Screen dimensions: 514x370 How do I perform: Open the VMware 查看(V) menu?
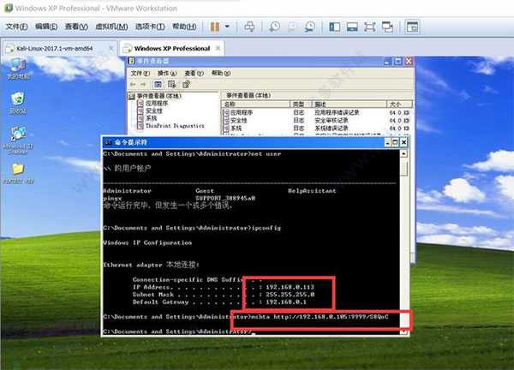76,27
